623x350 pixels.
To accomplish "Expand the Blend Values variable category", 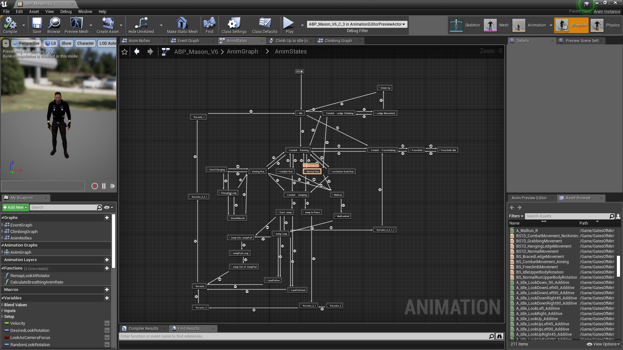I will [3, 305].
